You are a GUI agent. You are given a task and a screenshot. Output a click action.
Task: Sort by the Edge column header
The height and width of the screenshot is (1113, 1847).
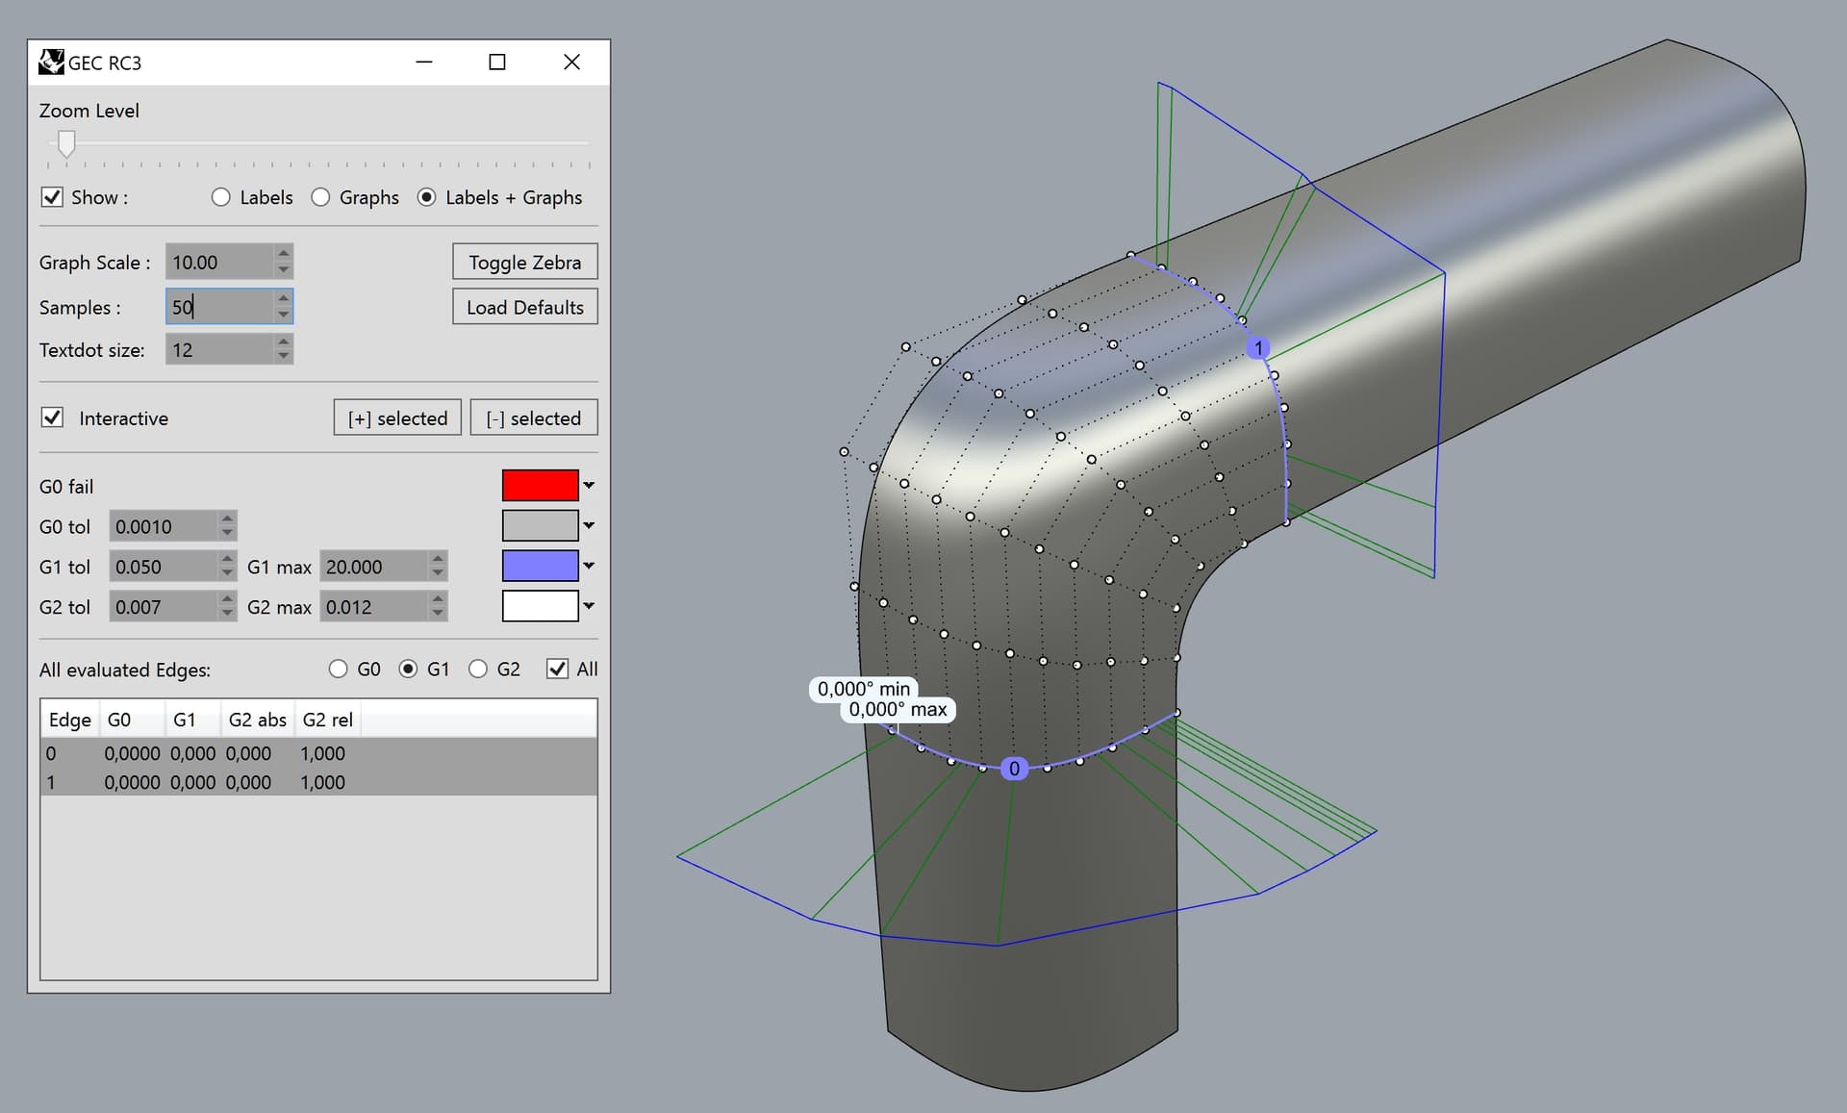pos(70,720)
